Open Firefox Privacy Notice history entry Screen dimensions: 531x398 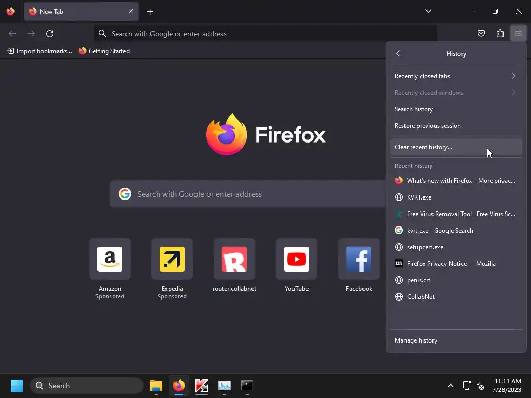pos(456,264)
